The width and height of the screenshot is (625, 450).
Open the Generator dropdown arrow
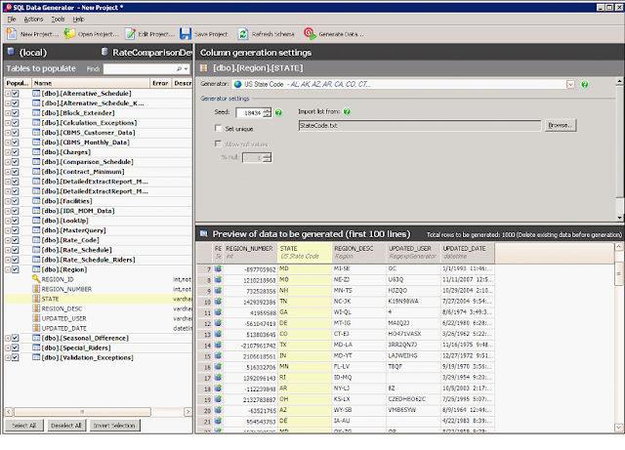tap(570, 84)
